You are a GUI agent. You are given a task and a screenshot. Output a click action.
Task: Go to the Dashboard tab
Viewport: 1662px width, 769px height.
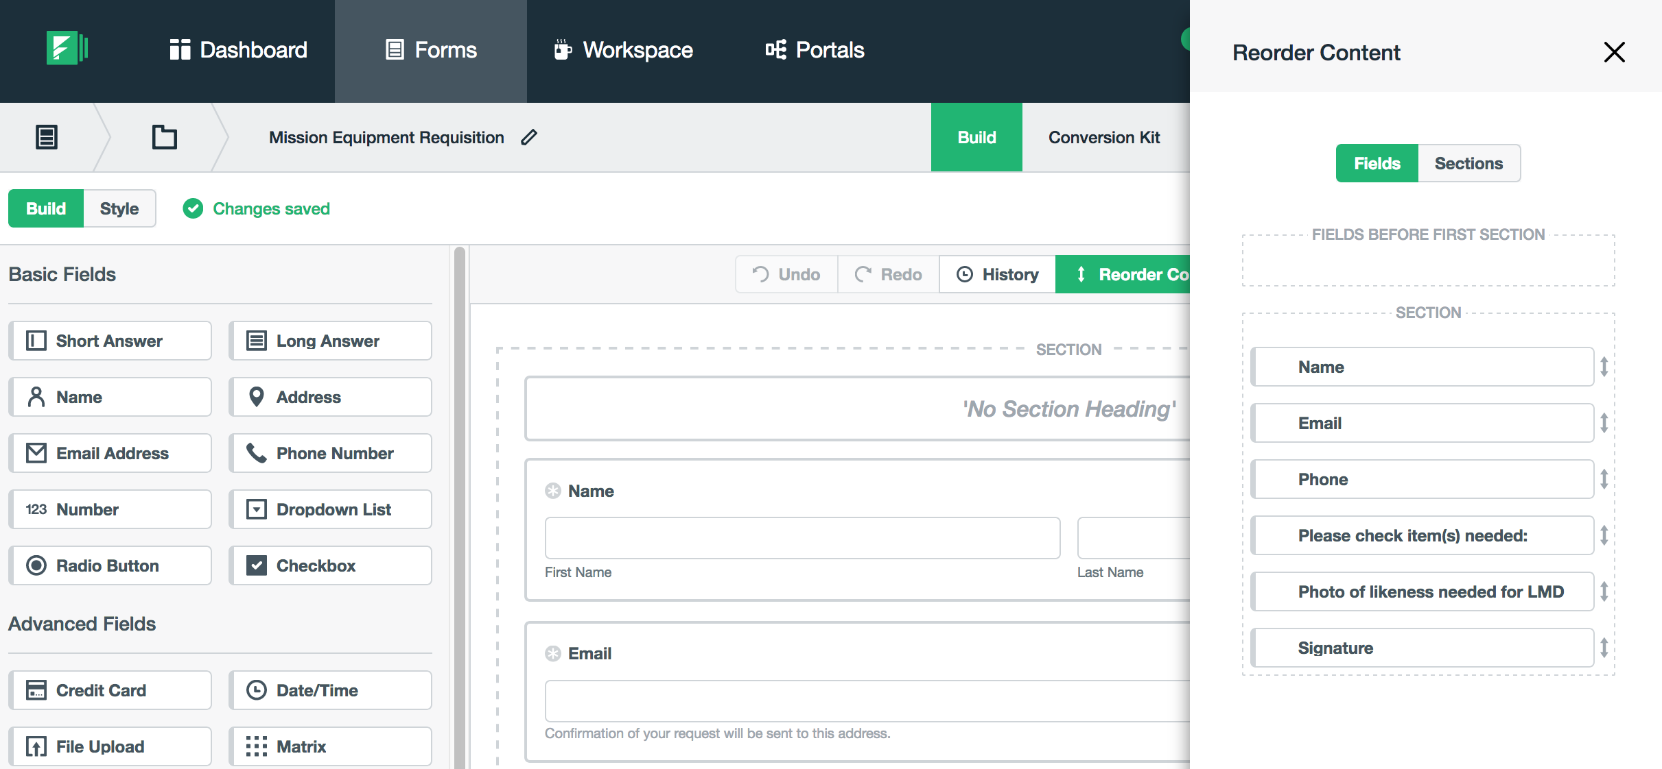(238, 50)
